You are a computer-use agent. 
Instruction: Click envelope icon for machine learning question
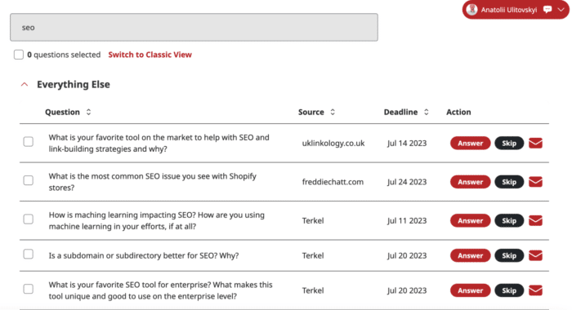535,220
